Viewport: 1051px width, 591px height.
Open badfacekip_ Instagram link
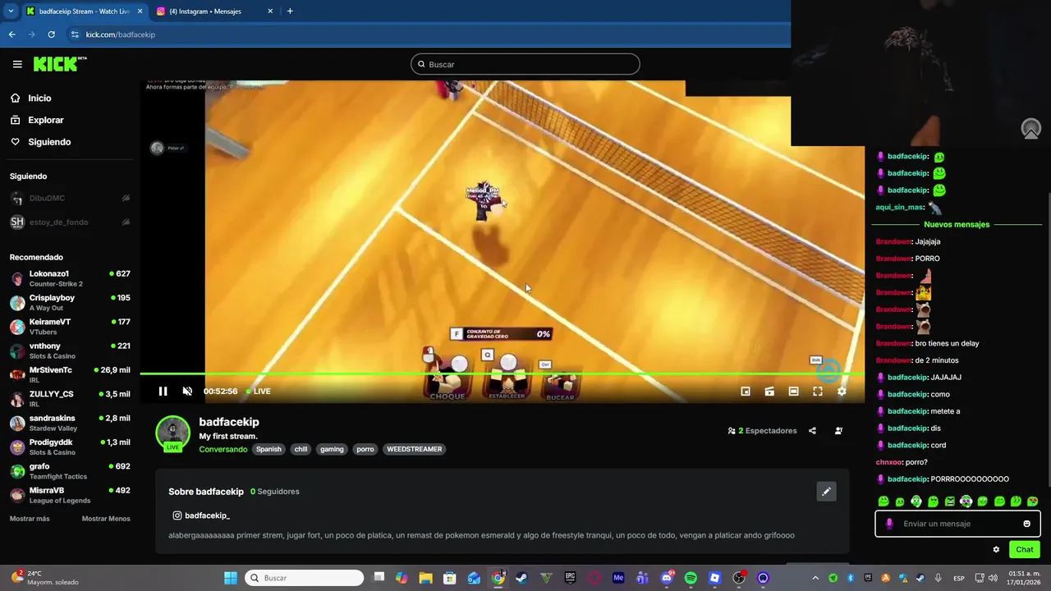click(201, 515)
